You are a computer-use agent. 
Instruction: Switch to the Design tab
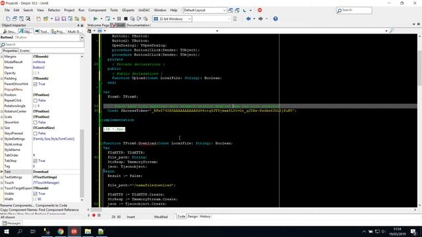(193, 217)
